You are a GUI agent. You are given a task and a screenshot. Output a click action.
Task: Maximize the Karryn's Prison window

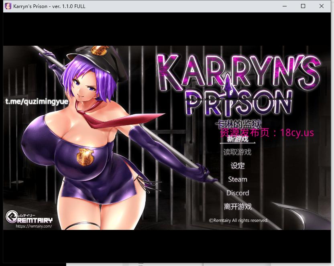[x=303, y=6]
